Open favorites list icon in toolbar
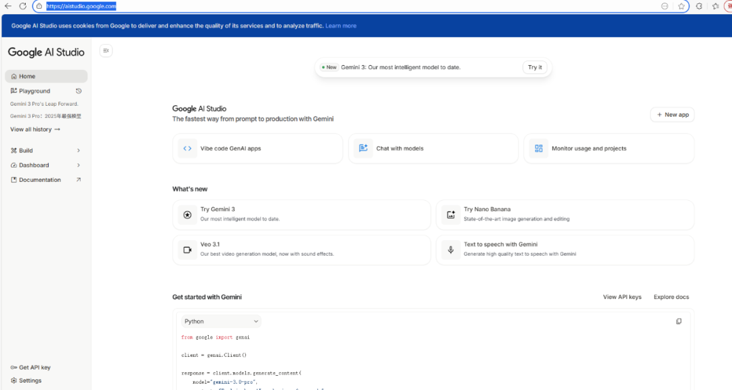This screenshot has height=390, width=732. click(716, 6)
